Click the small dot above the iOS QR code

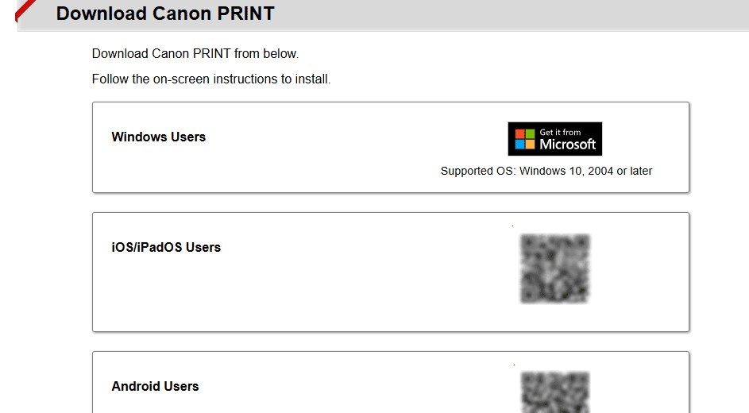pyautogui.click(x=512, y=226)
